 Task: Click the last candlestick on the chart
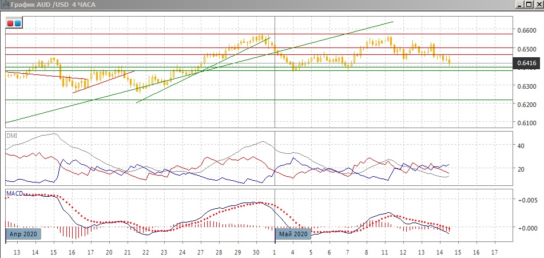point(450,61)
